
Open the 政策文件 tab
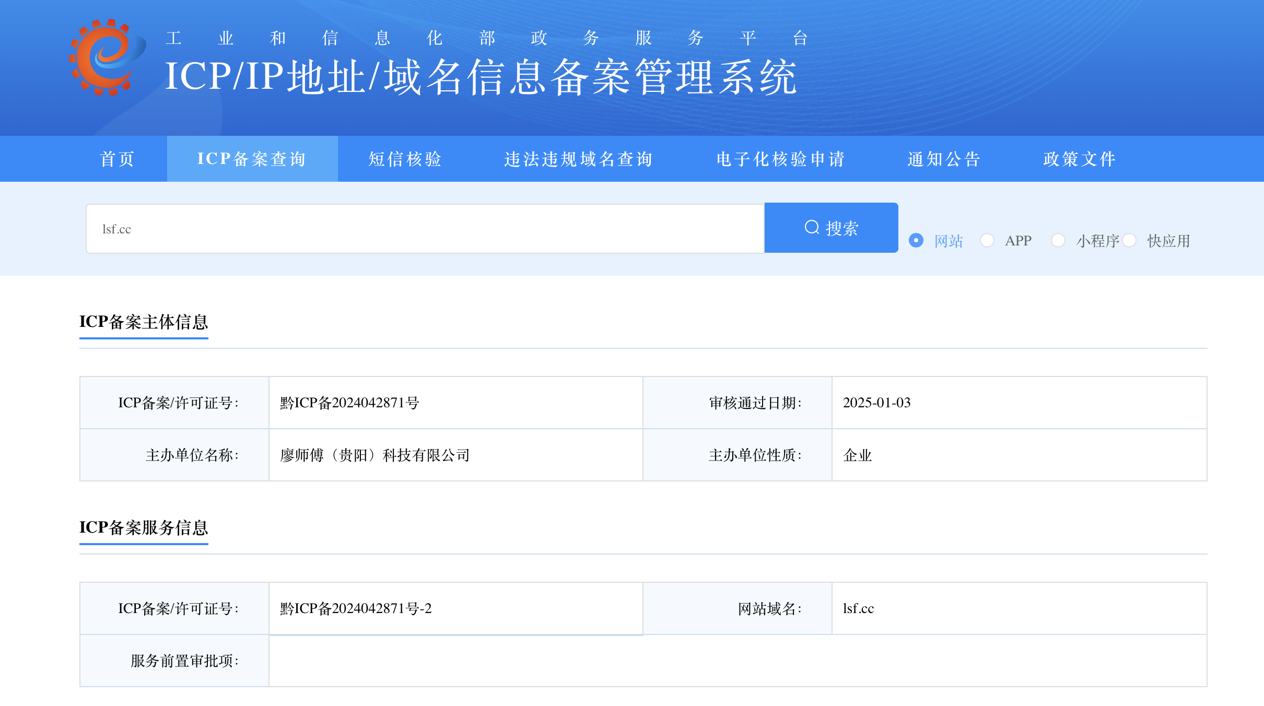(1080, 159)
